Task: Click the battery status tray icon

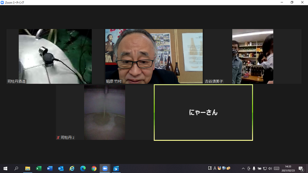Action: click(259, 169)
